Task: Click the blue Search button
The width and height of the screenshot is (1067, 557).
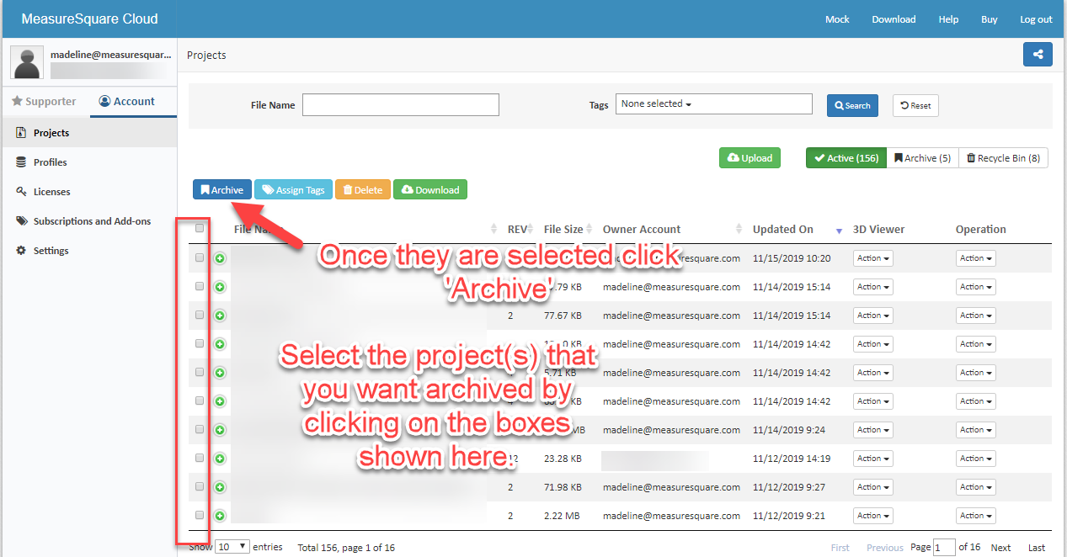Action: (852, 105)
